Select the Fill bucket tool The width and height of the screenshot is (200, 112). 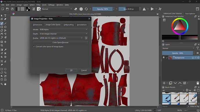tap(2, 57)
